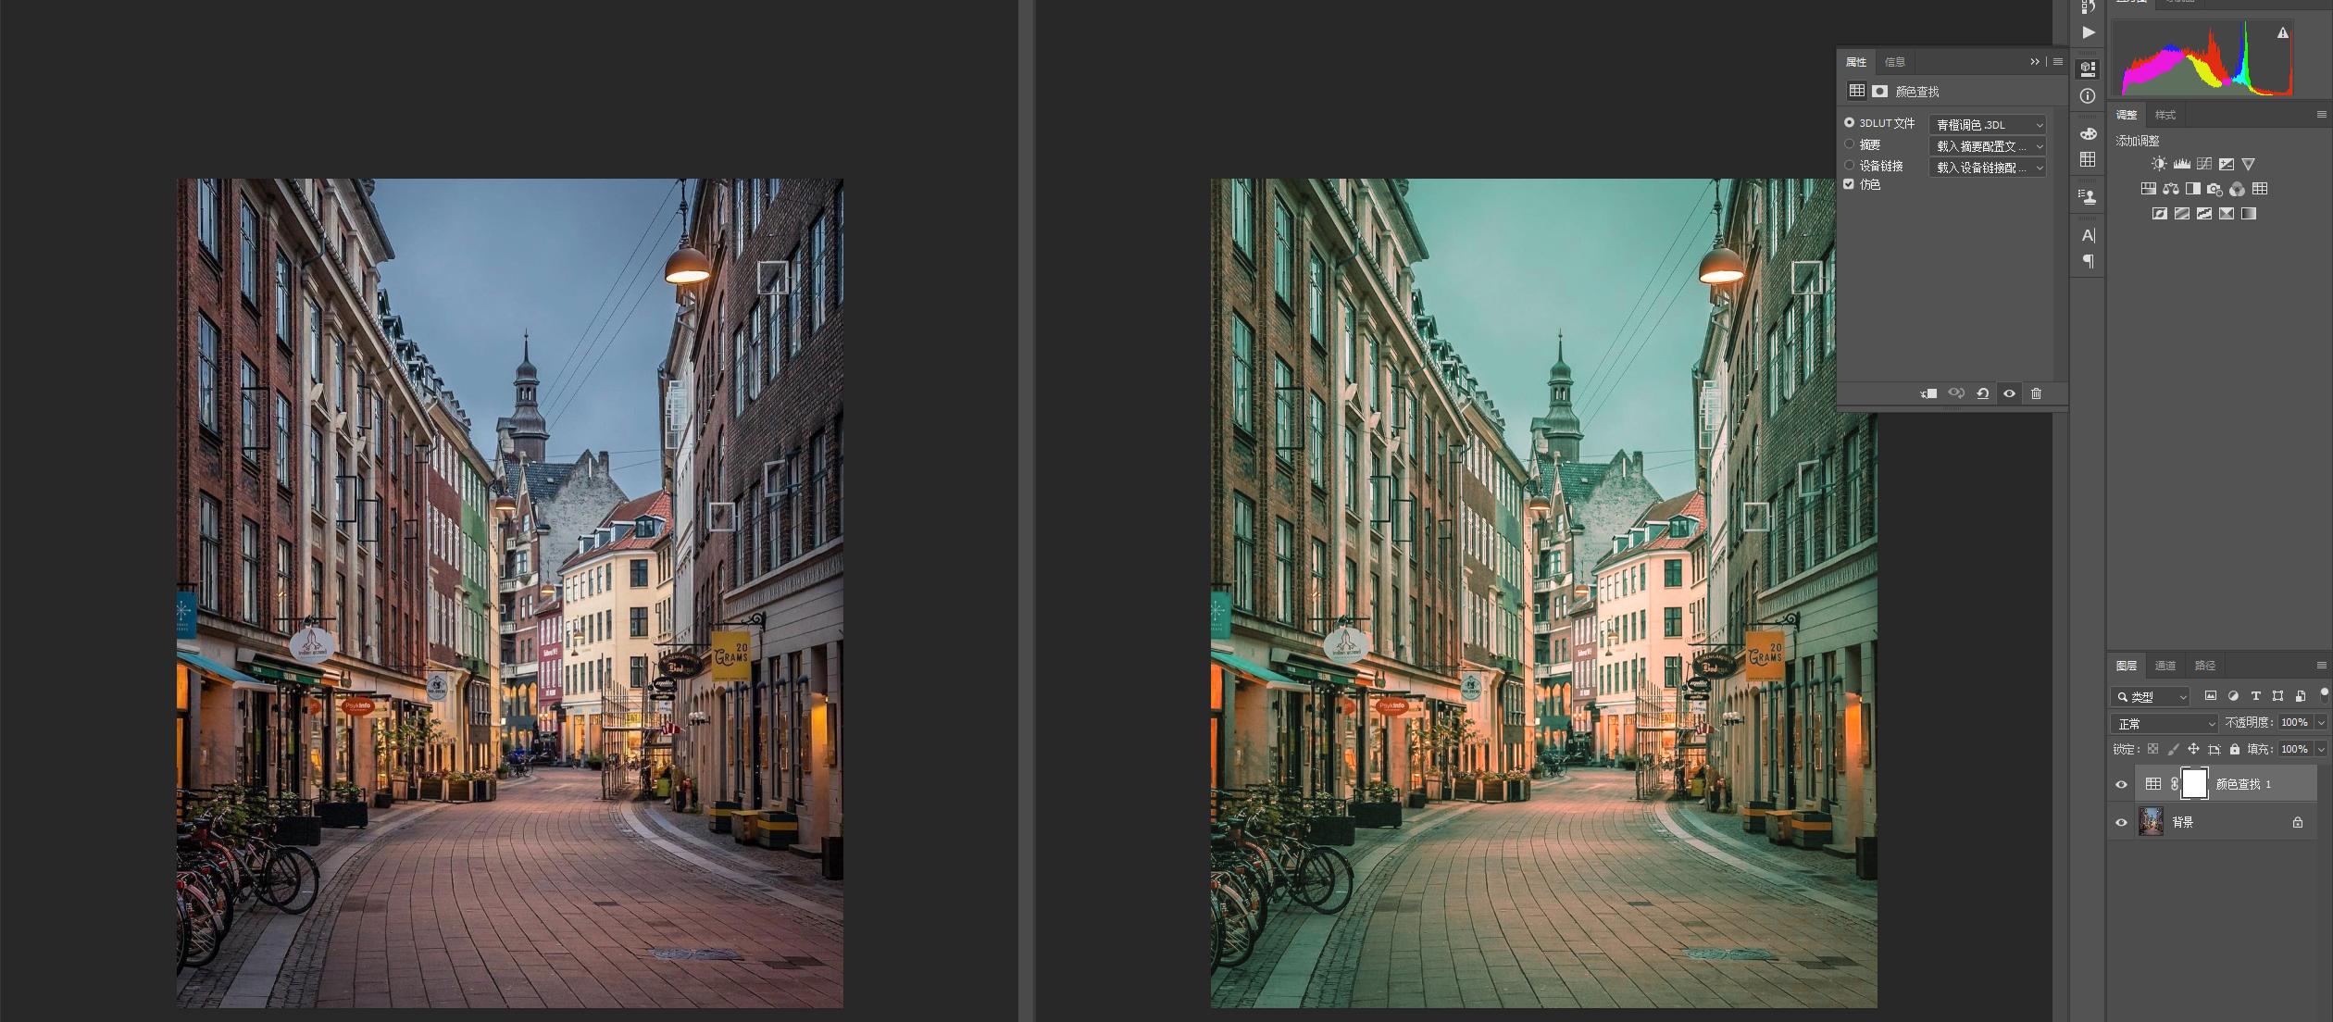Expand the 不透明度 opacity dropdown arrow

2320,722
